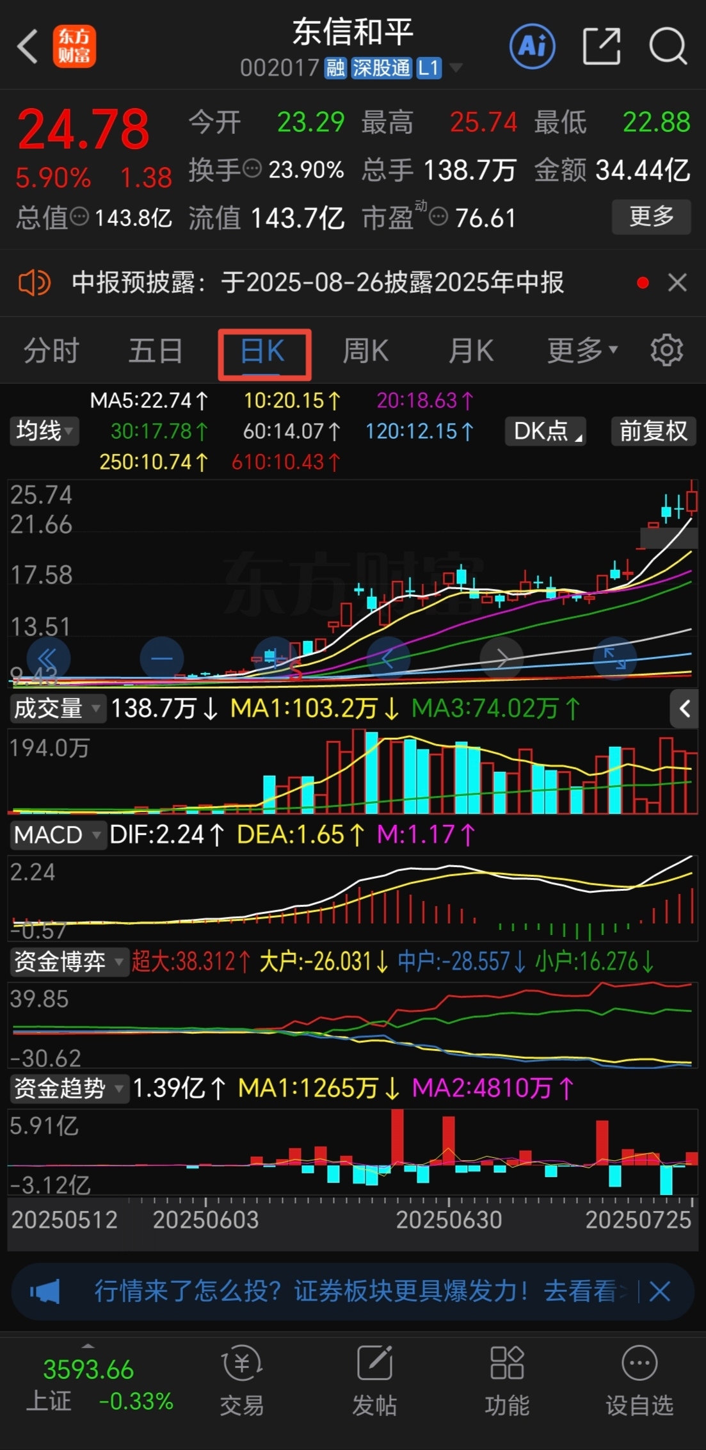Tap the 总值 info circle icon

(x=79, y=217)
